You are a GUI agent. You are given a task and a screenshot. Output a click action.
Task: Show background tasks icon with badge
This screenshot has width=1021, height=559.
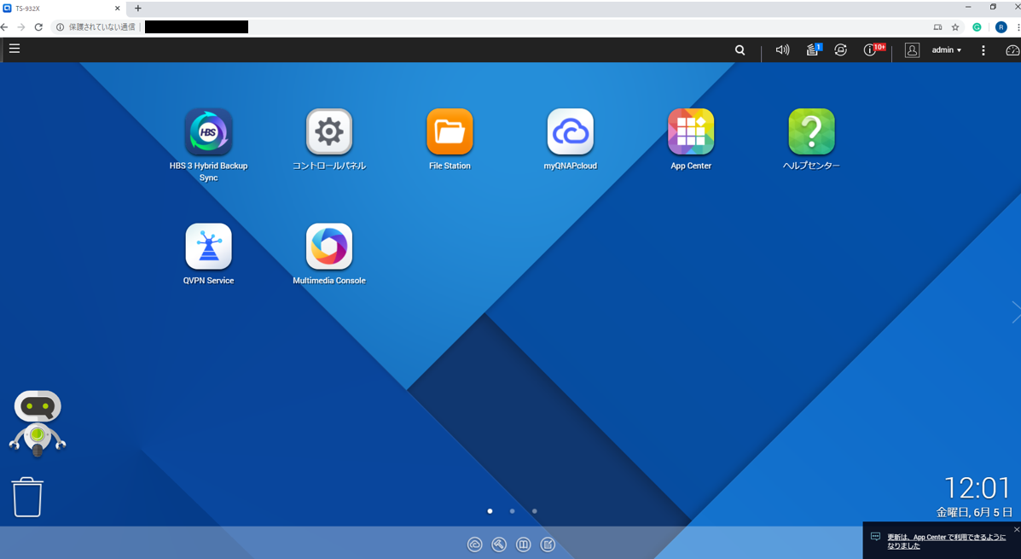pyautogui.click(x=812, y=50)
